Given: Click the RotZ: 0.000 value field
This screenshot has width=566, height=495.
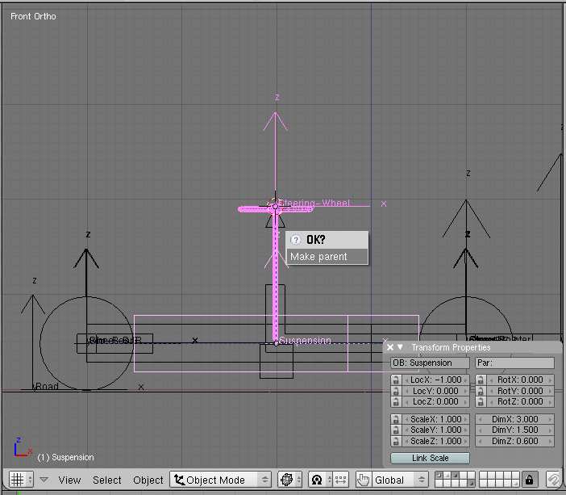Looking at the screenshot, I should [x=520, y=401].
